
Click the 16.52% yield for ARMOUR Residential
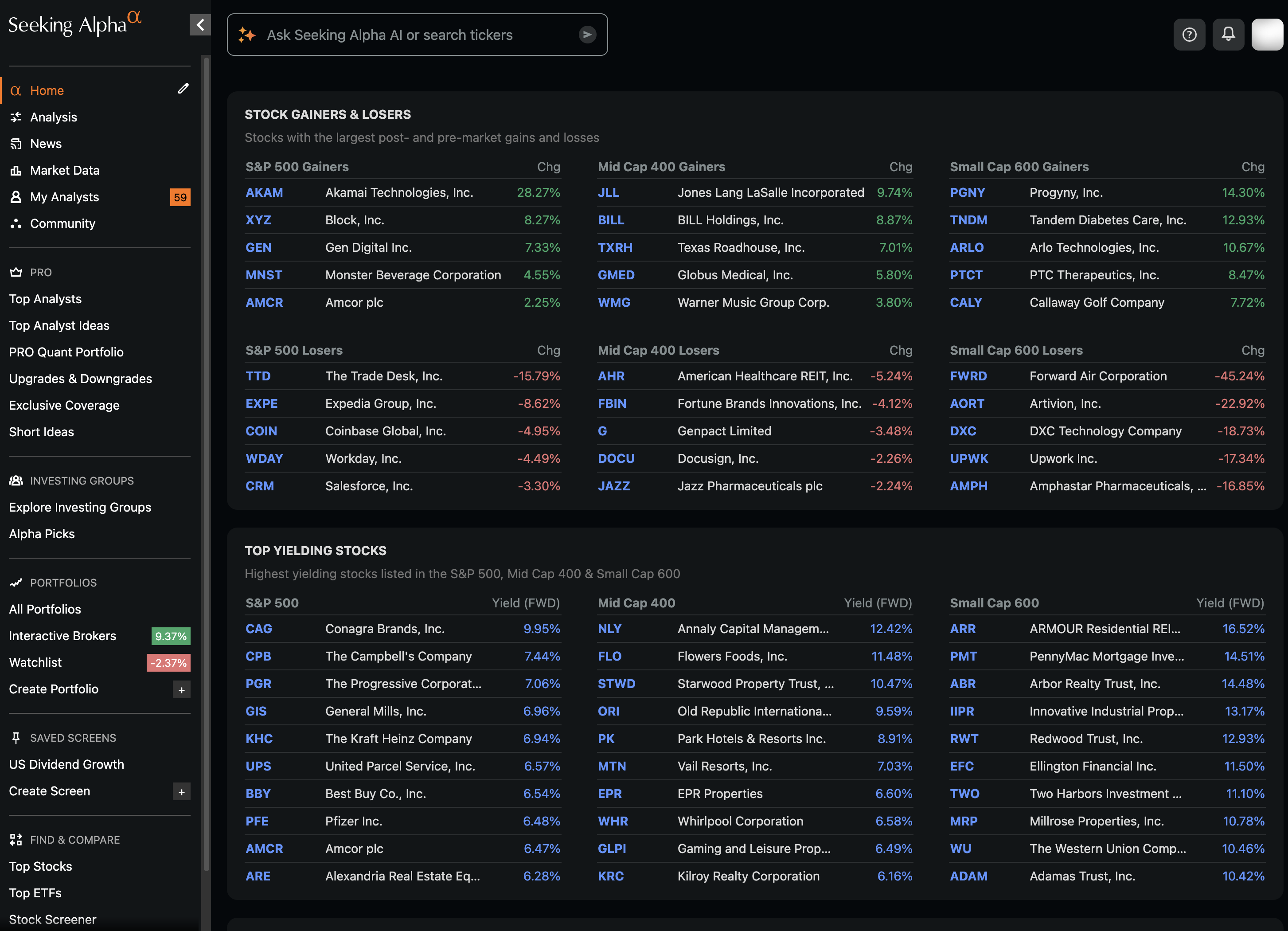(x=1243, y=629)
